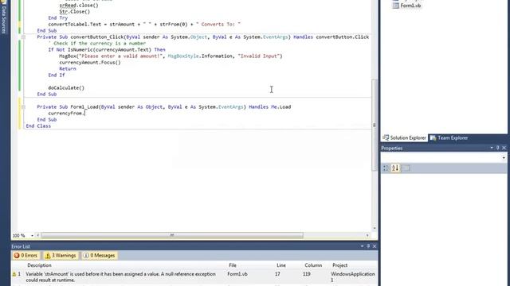Click the Alphabetical sort icon in Properties
The height and width of the screenshot is (286, 510).
[x=395, y=168]
